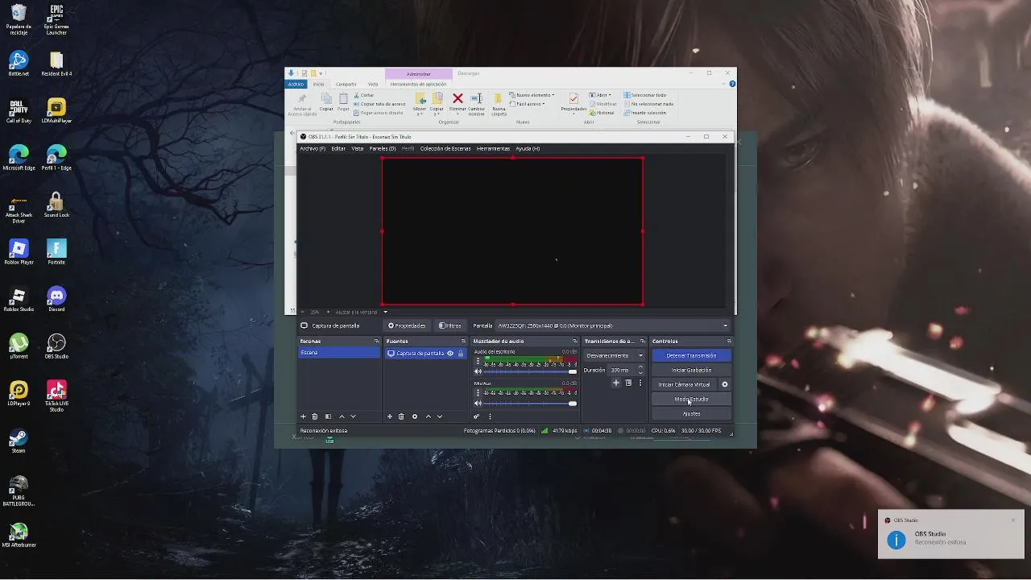Switch to Compartir tab in Explorer

tap(346, 84)
